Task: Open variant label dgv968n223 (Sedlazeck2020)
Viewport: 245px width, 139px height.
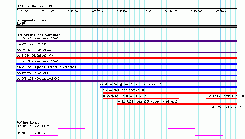Action: coord(38,79)
